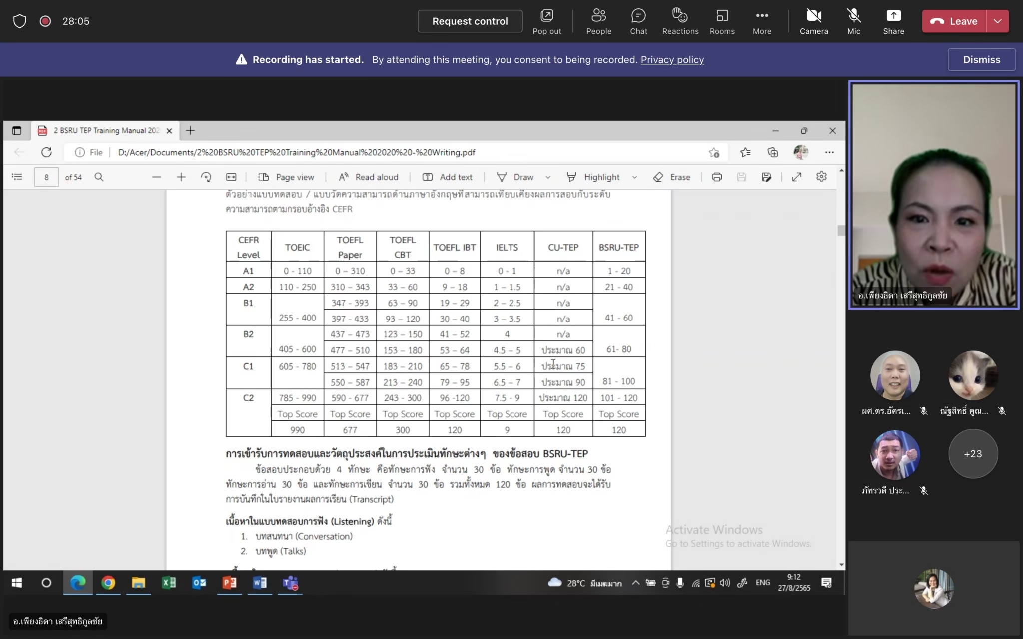Select the Erase tool
1023x639 pixels.
[672, 177]
